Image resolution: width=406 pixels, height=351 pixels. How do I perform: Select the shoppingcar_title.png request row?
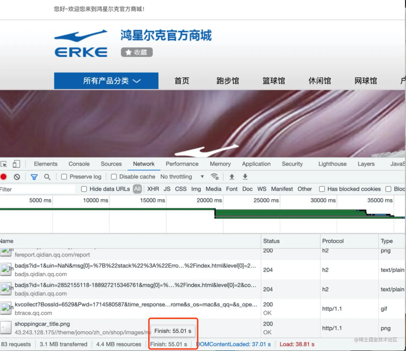[203, 328]
